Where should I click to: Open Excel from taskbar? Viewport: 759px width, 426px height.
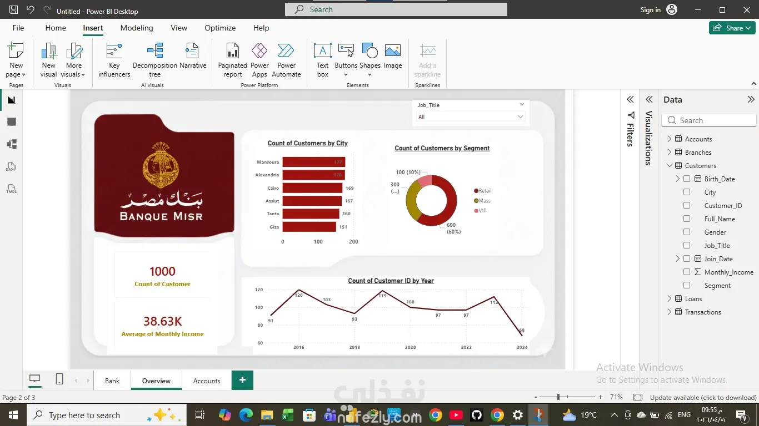288,415
